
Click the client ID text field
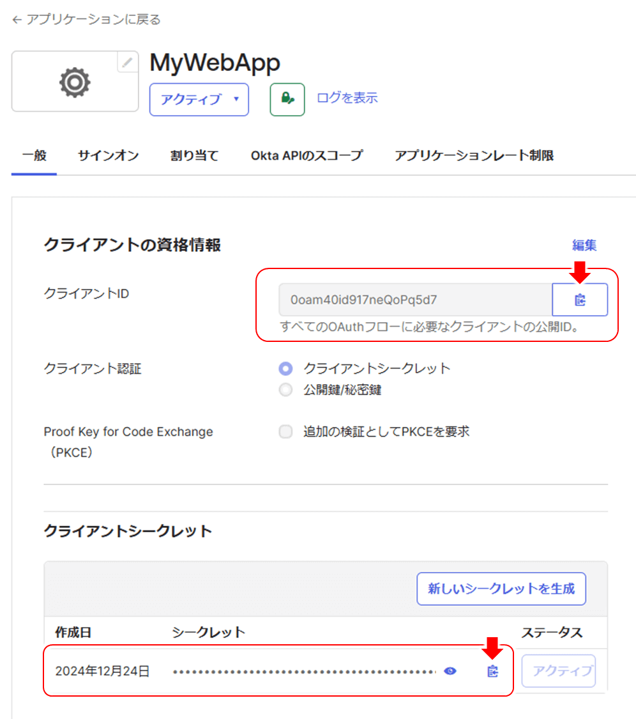coord(415,300)
